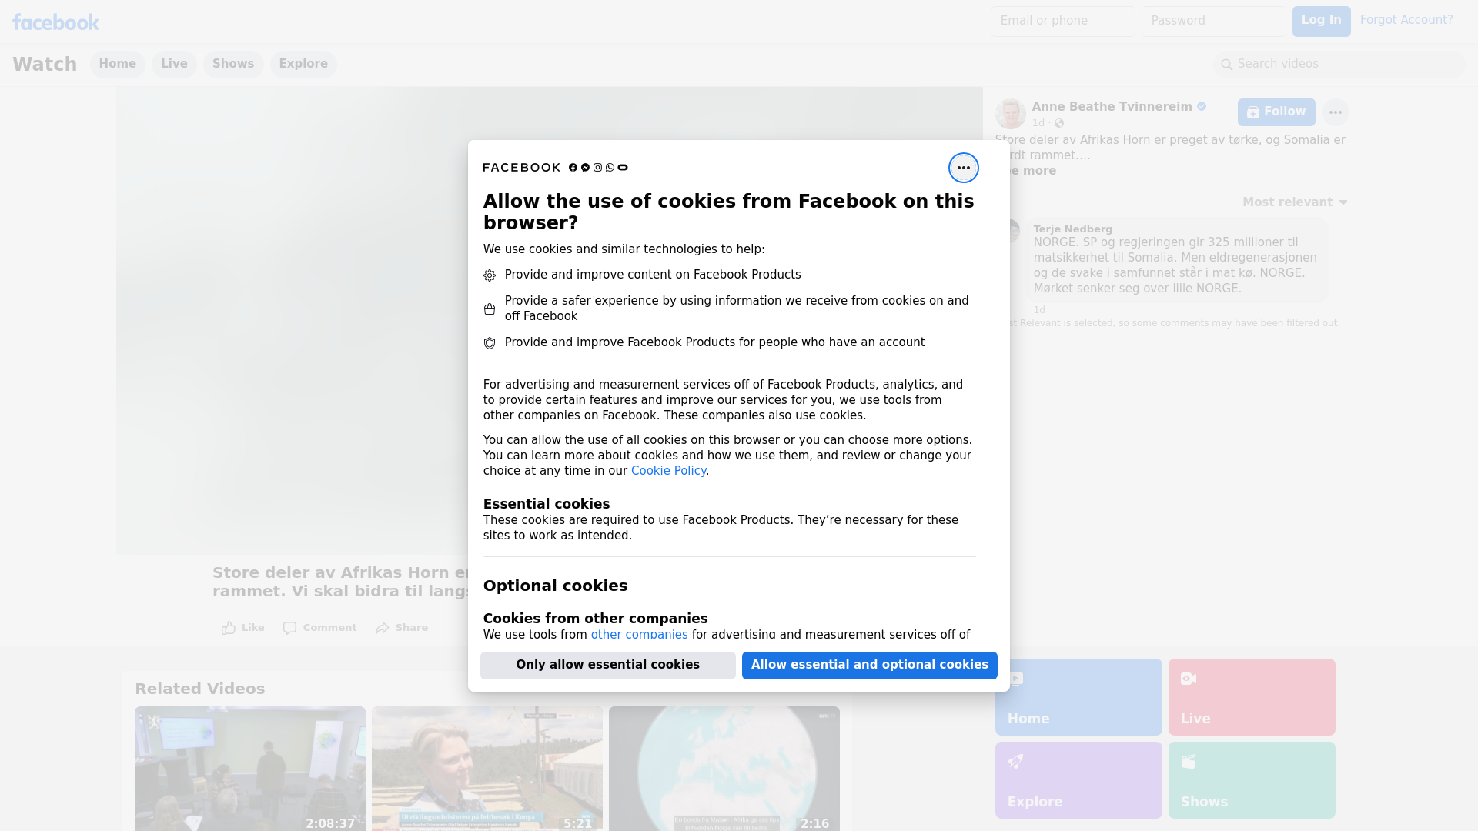This screenshot has width=1478, height=831.
Task: Click Allow essential and optional cookies
Action: (x=870, y=666)
